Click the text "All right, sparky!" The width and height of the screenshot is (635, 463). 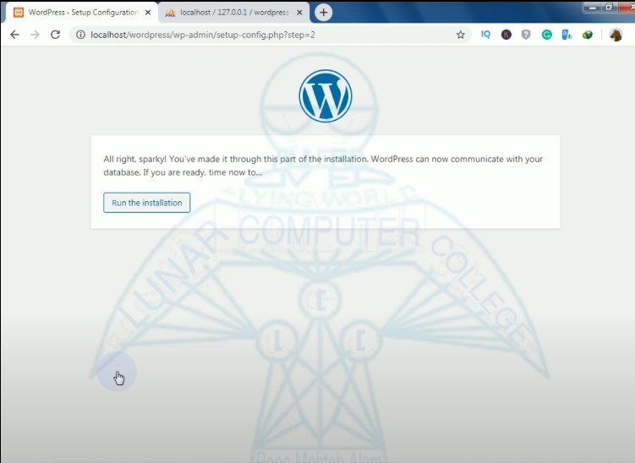(134, 159)
